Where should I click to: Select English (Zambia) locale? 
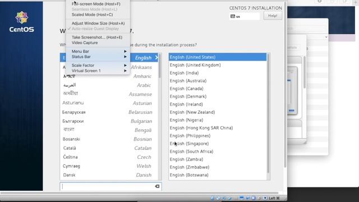218,159
